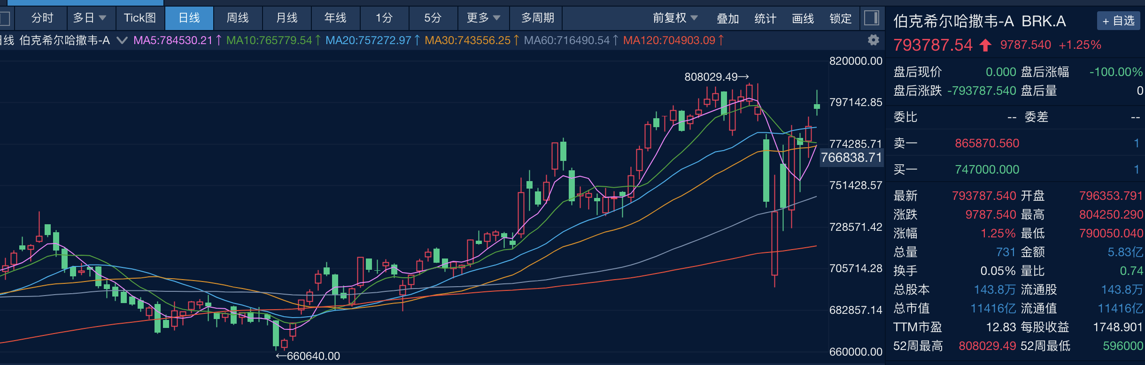Click the 每股收益 value 1748.901

click(x=1118, y=327)
